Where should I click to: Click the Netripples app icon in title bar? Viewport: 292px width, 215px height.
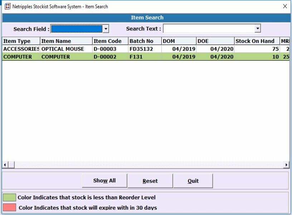8,6
